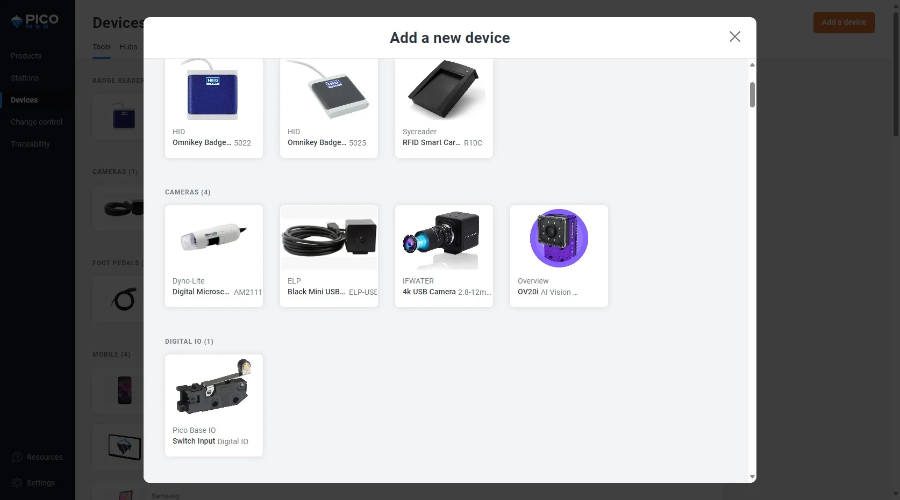Open Change control in the sidebar
This screenshot has height=500, width=900.
coord(37,122)
